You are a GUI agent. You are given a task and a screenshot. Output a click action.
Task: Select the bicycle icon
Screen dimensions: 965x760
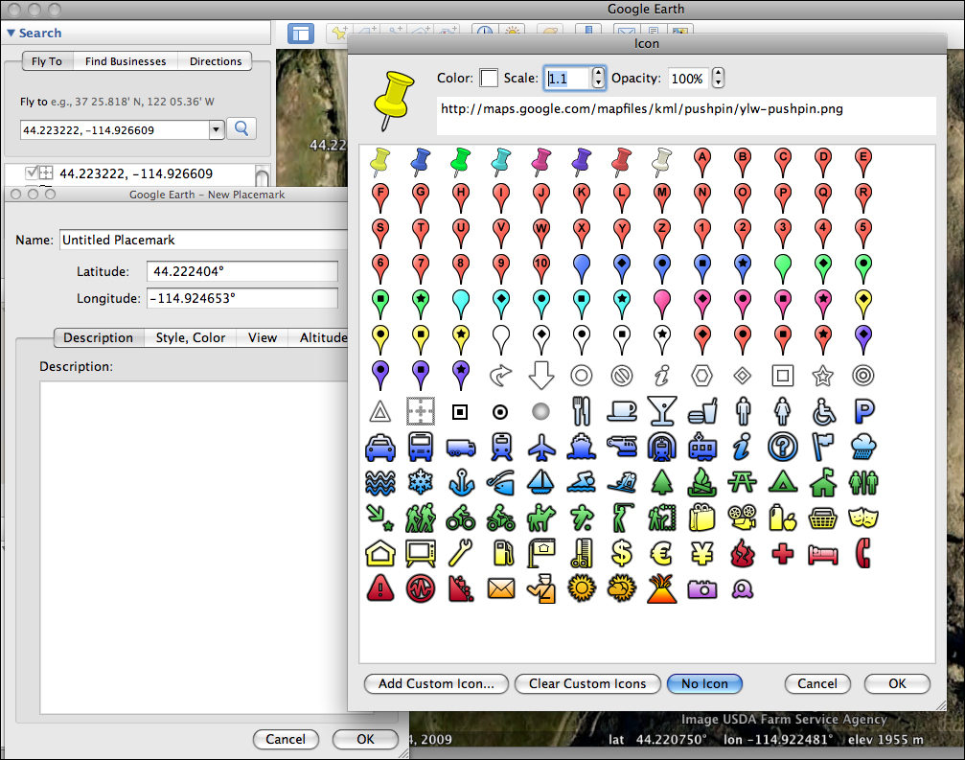click(x=460, y=518)
